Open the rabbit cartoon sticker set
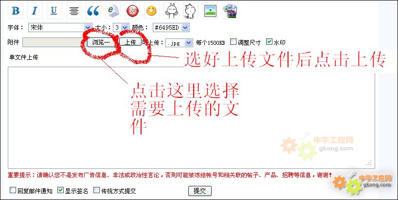Screen dimensions: 398x200 [x=171, y=11]
